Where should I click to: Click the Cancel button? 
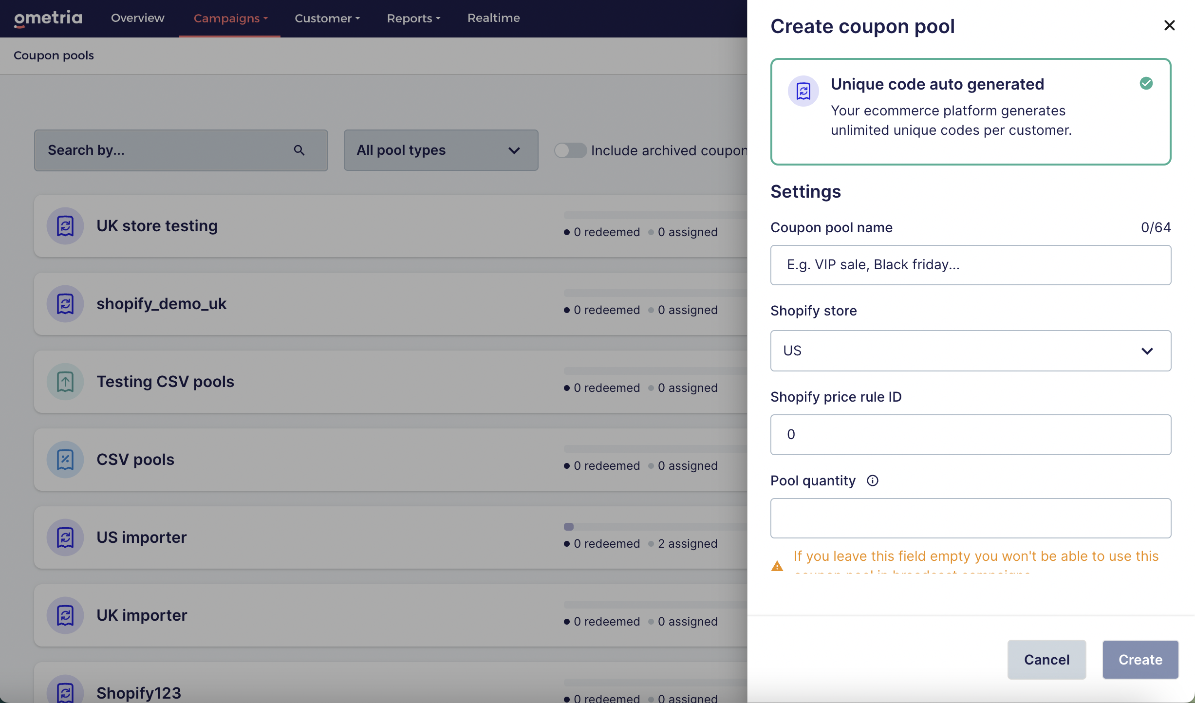(x=1046, y=660)
